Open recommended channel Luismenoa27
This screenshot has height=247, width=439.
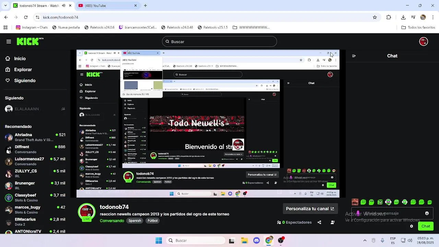34,161
